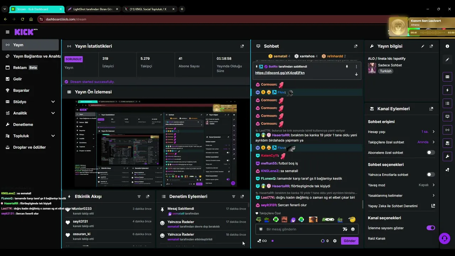
Task: Pop out the Yayın bilgisi panel
Action: [431, 46]
